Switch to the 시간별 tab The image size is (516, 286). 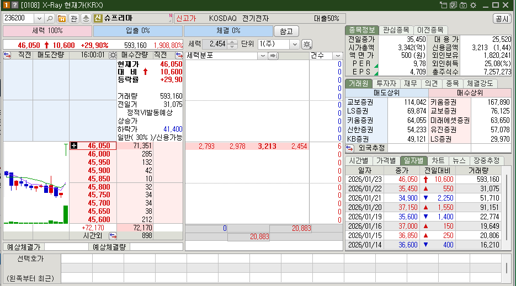coord(359,160)
